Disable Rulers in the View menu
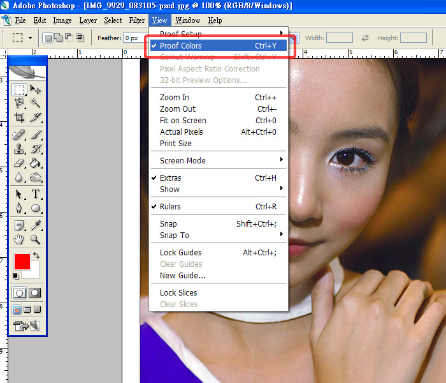This screenshot has height=383, width=446. pyautogui.click(x=170, y=207)
